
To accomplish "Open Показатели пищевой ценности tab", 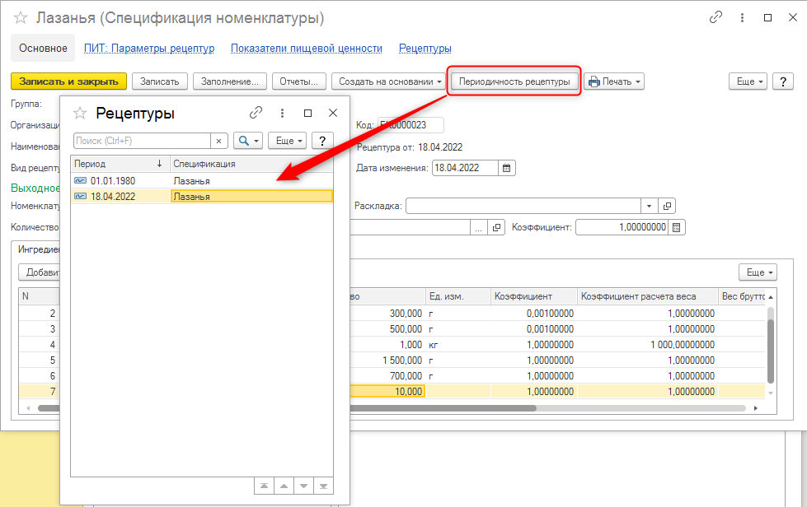I will [x=306, y=49].
